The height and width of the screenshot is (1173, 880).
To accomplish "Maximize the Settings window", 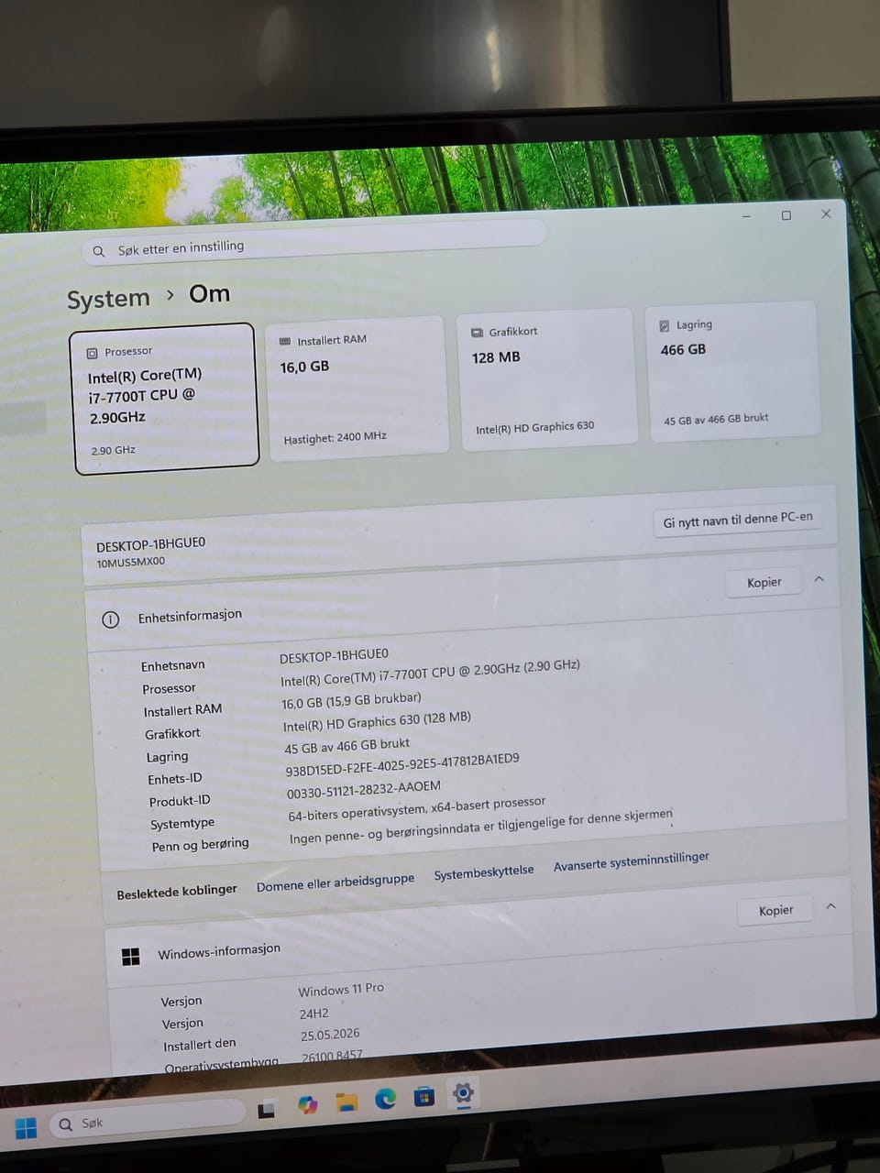I will point(786,215).
